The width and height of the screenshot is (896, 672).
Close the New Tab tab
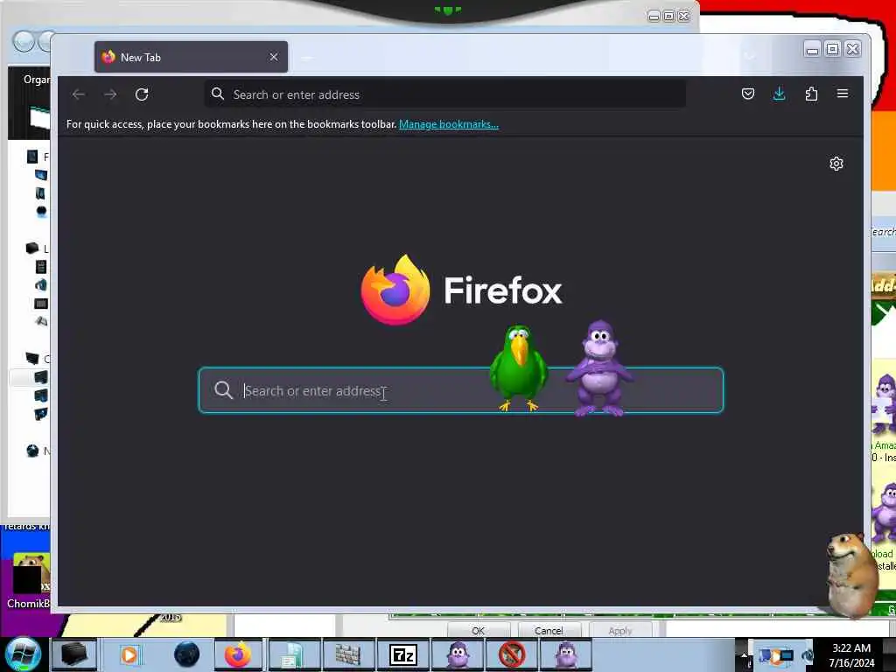(x=274, y=57)
